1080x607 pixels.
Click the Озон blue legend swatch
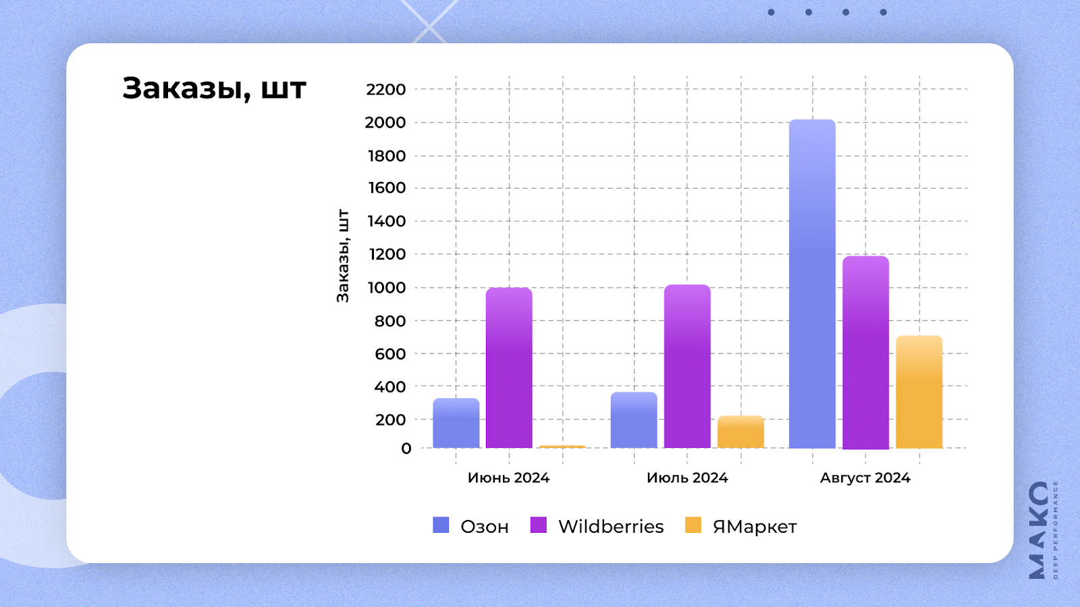(441, 525)
